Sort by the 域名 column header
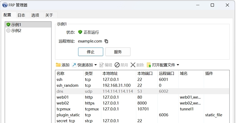 tap(191, 73)
